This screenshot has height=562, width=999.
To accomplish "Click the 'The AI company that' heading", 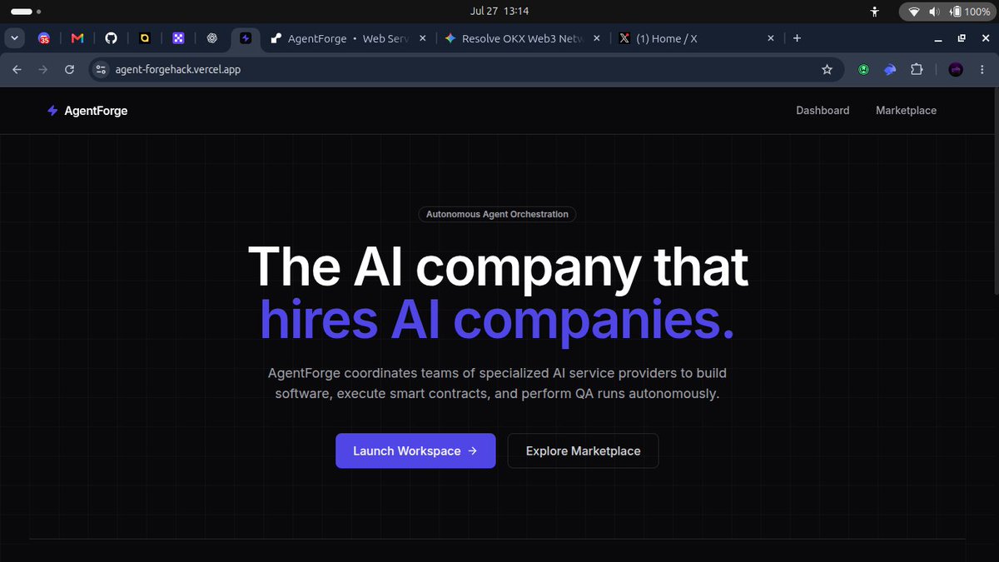I will [498, 266].
